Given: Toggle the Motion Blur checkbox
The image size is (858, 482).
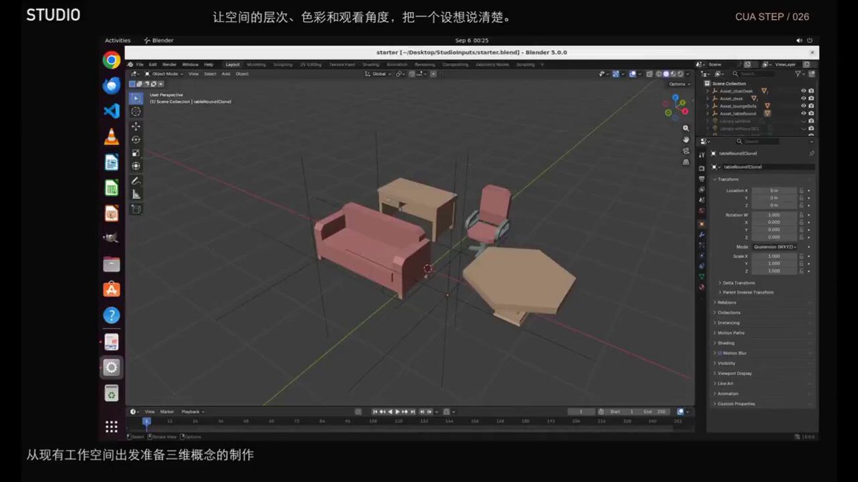Looking at the screenshot, I should click(x=720, y=353).
